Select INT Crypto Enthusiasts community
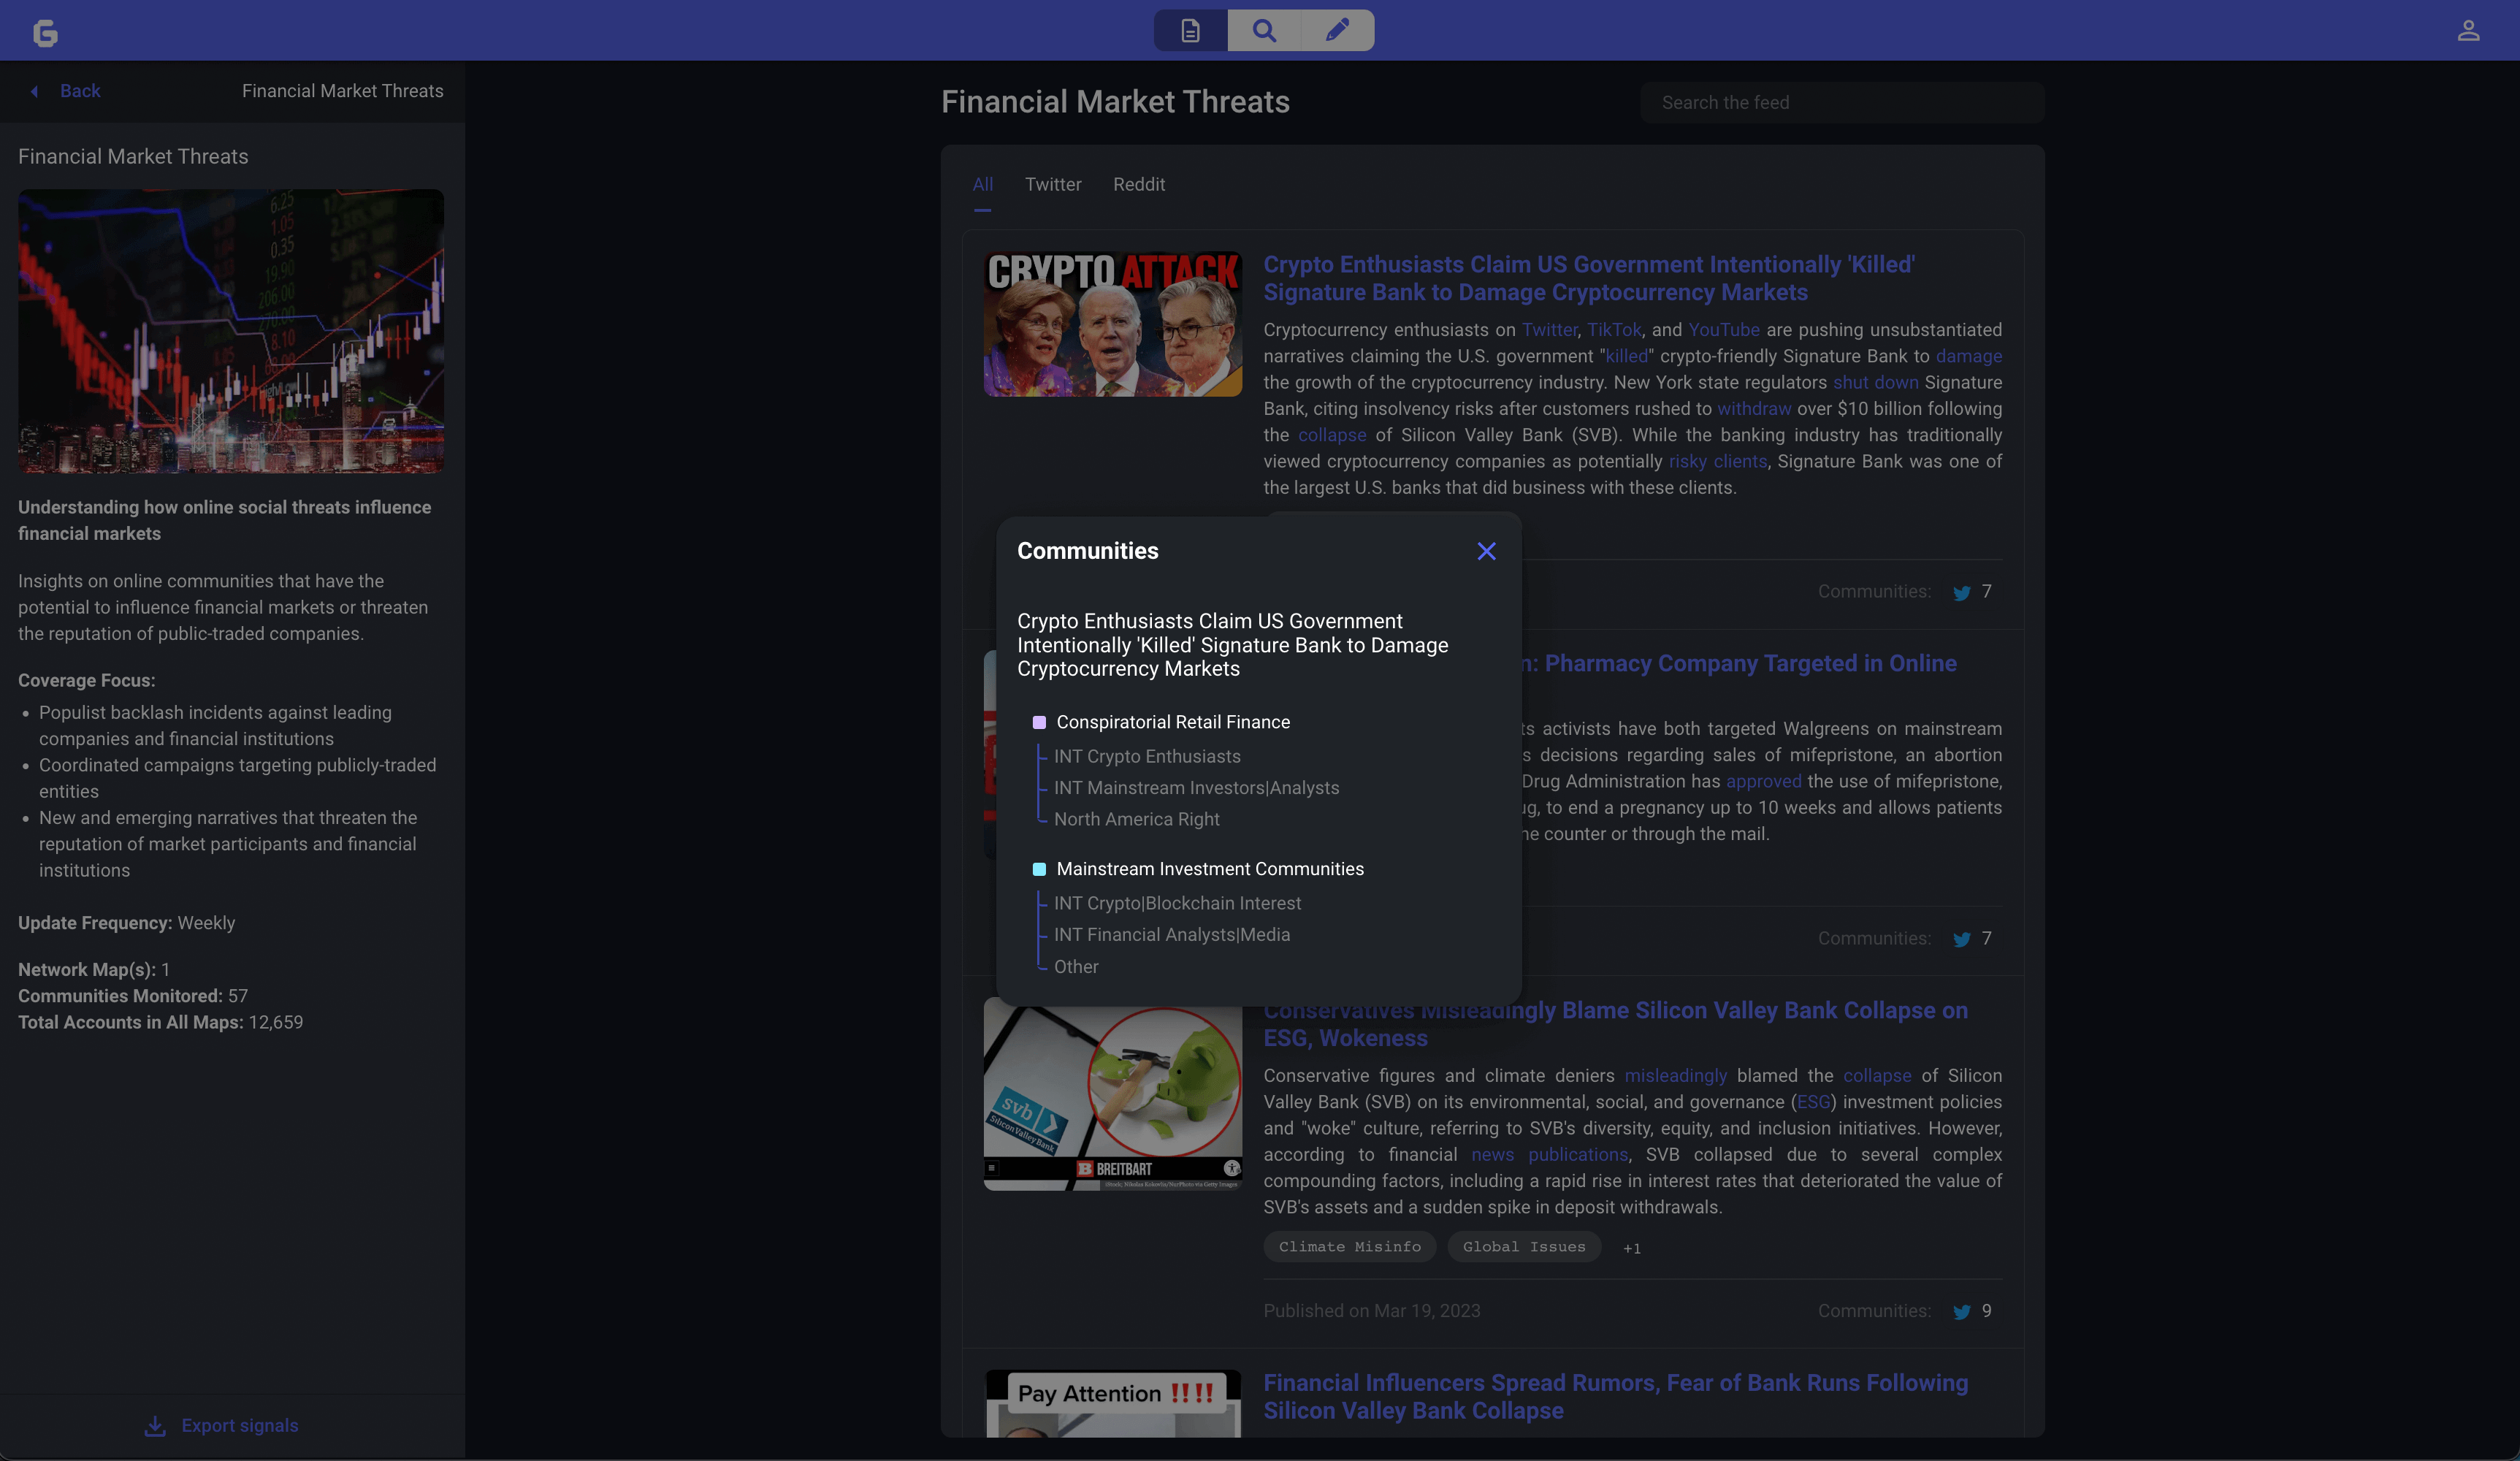This screenshot has width=2520, height=1461. pos(1147,757)
